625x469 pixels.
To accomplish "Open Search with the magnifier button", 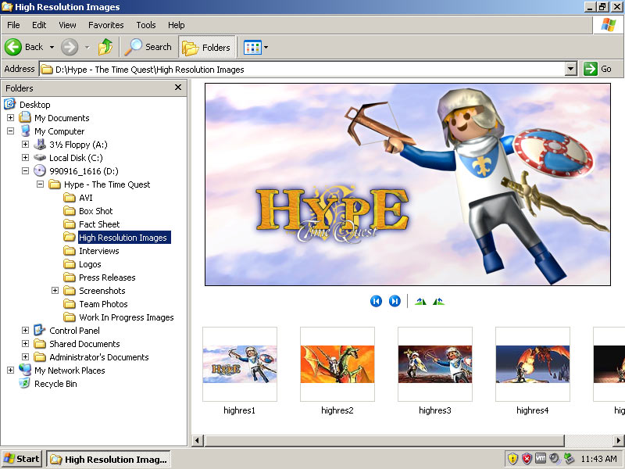I will 148,47.
